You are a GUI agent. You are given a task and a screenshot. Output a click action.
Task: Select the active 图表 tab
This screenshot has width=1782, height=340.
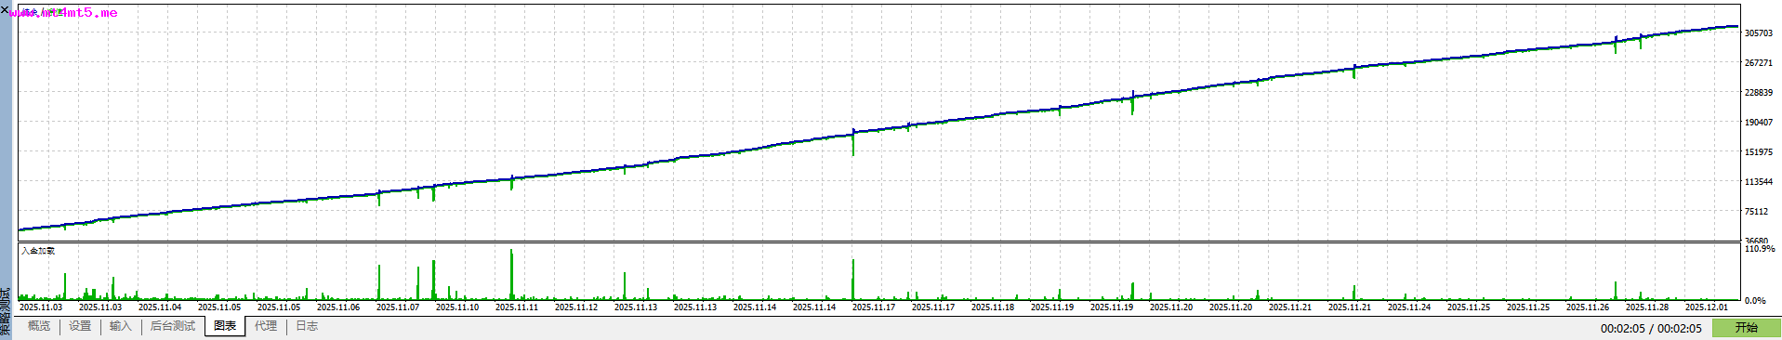point(225,326)
